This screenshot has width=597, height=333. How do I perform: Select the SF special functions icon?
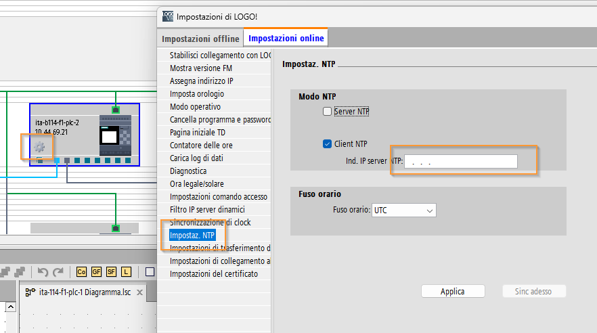(112, 271)
